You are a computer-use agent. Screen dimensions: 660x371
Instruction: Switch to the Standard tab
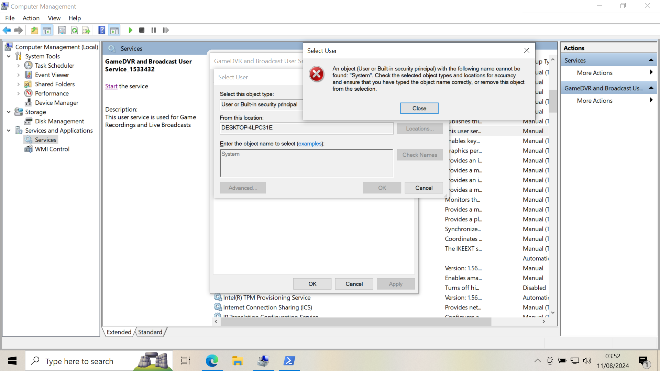click(x=150, y=332)
